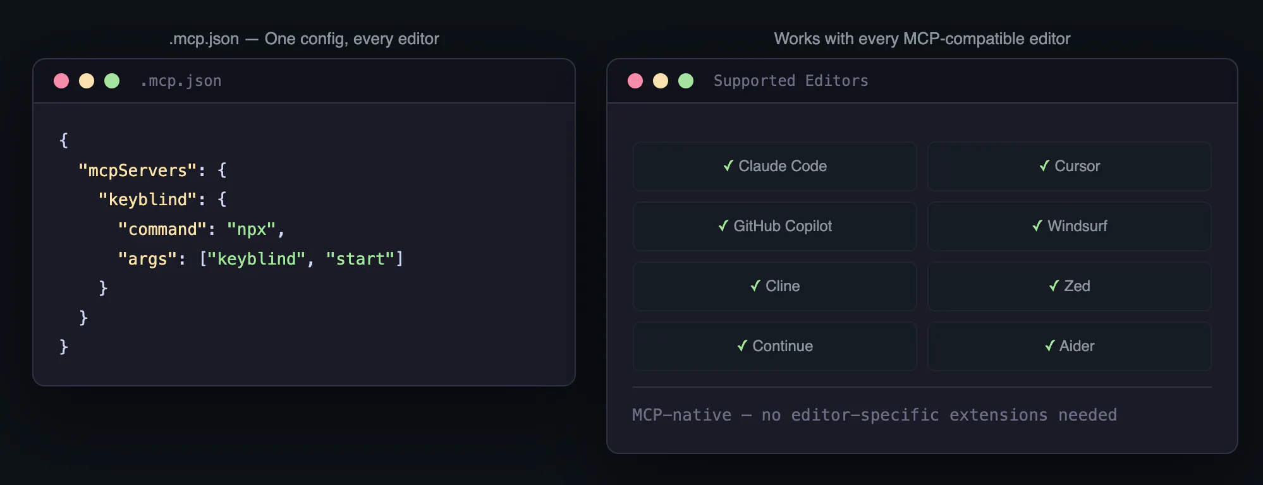Click the checkmark beside Claude Code
The width and height of the screenshot is (1263, 485).
click(728, 165)
